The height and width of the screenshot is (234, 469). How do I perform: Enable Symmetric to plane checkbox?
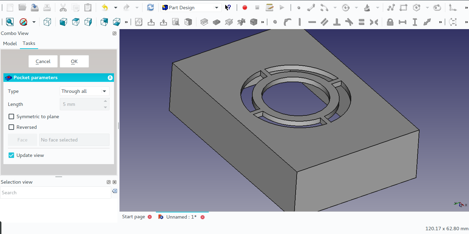coord(11,117)
